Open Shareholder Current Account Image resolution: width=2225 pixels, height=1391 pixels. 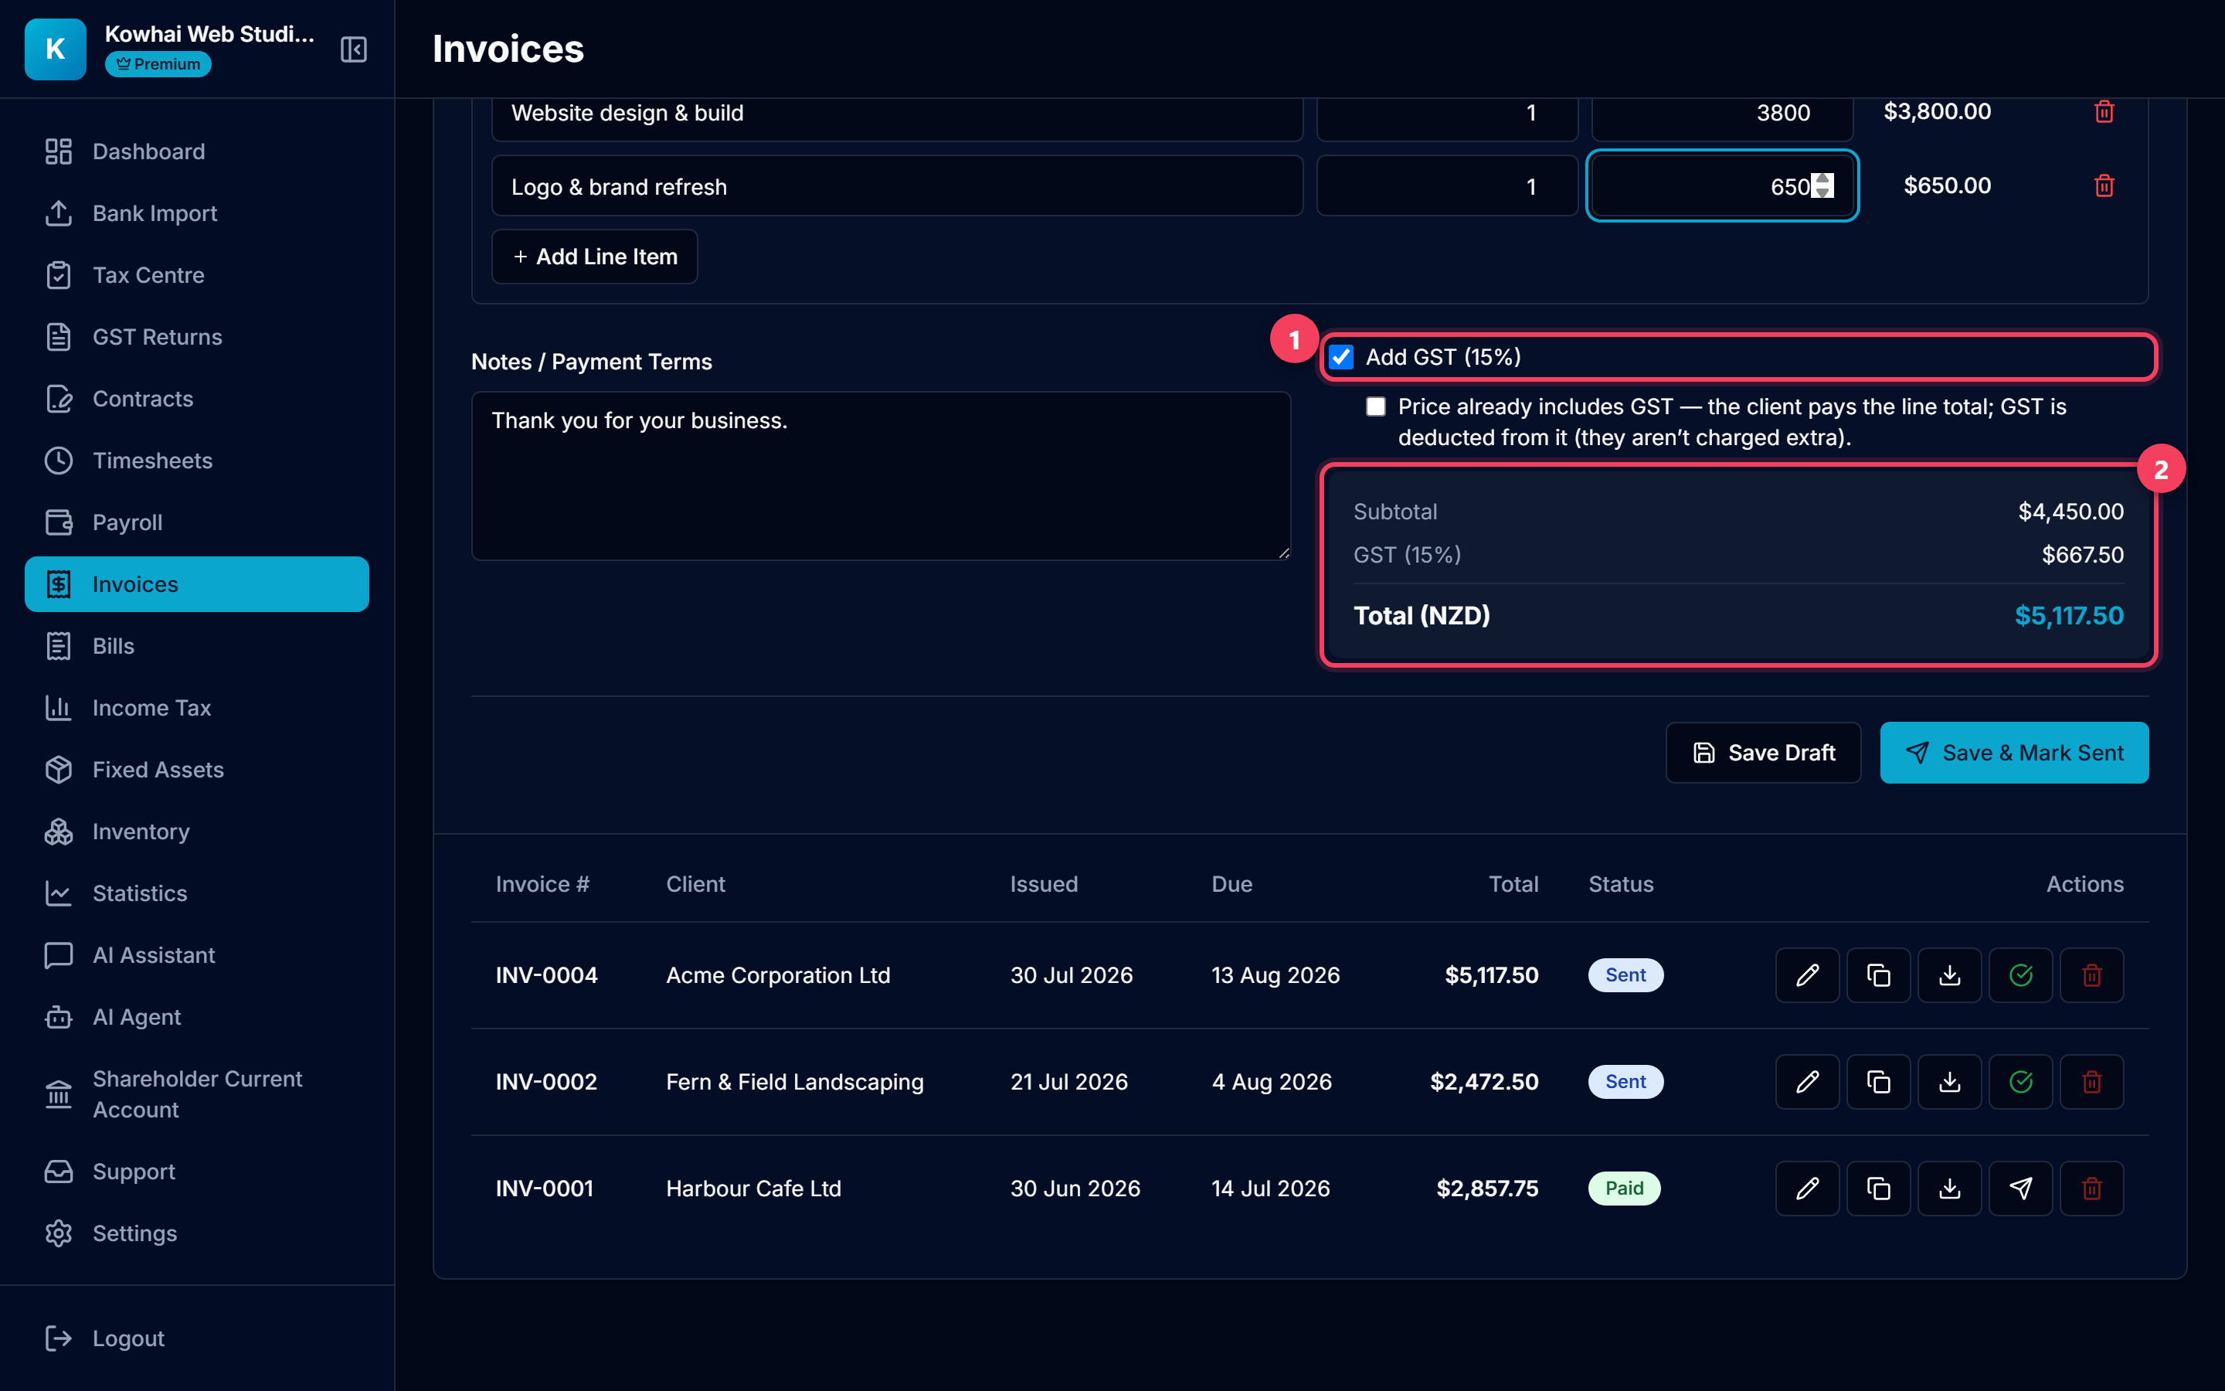(x=197, y=1093)
